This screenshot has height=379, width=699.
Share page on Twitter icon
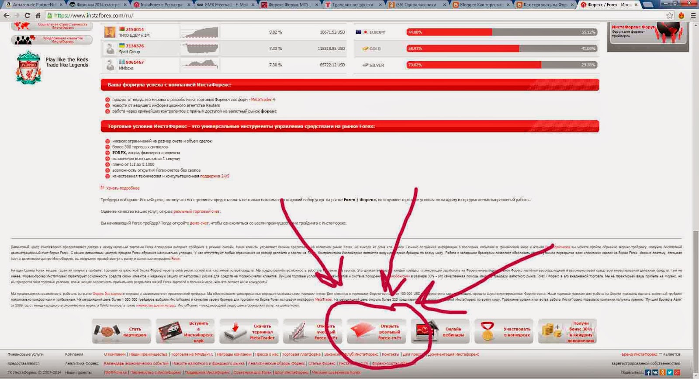(x=670, y=372)
